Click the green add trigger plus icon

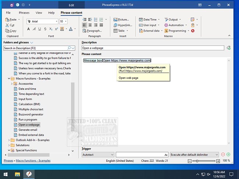coord(228,155)
